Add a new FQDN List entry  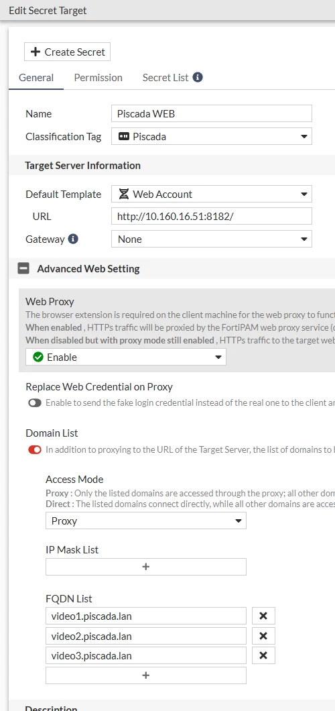(x=146, y=675)
